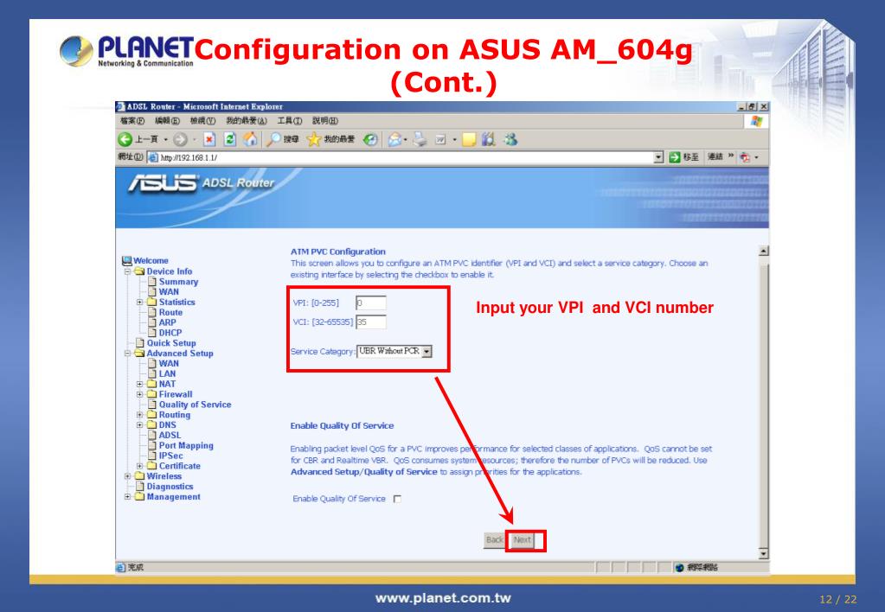Image resolution: width=885 pixels, height=612 pixels.
Task: Click the Home icon in toolbar
Action: pos(250,139)
